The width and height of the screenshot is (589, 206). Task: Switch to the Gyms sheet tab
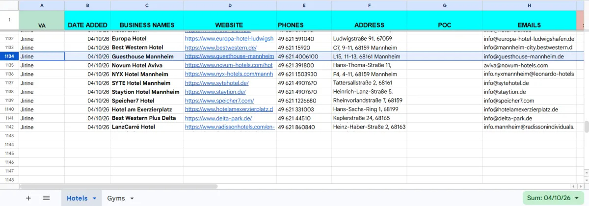[x=116, y=198]
